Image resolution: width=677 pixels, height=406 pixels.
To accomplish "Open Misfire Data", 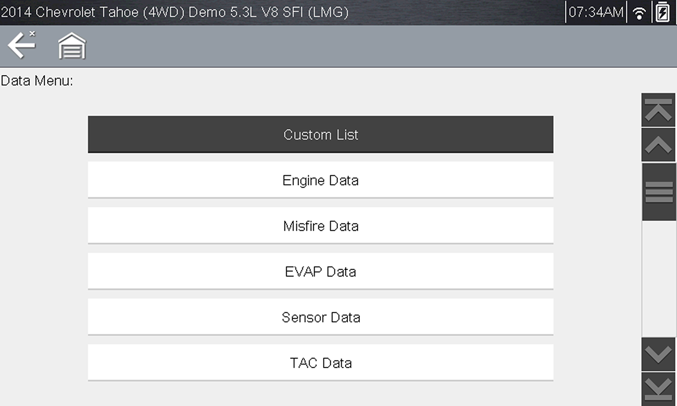I will pos(320,226).
